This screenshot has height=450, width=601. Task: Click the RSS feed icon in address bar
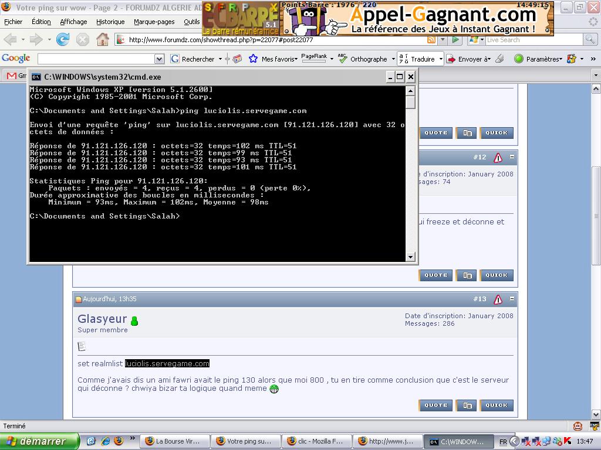tap(431, 40)
